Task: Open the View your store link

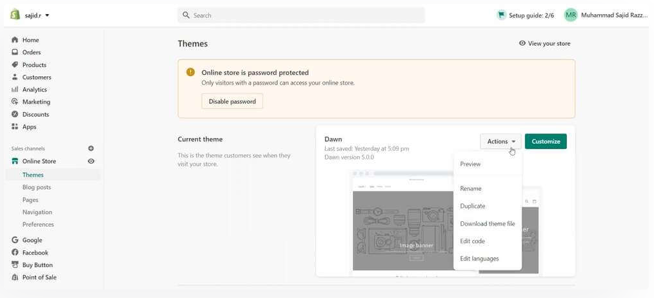Action: point(545,43)
